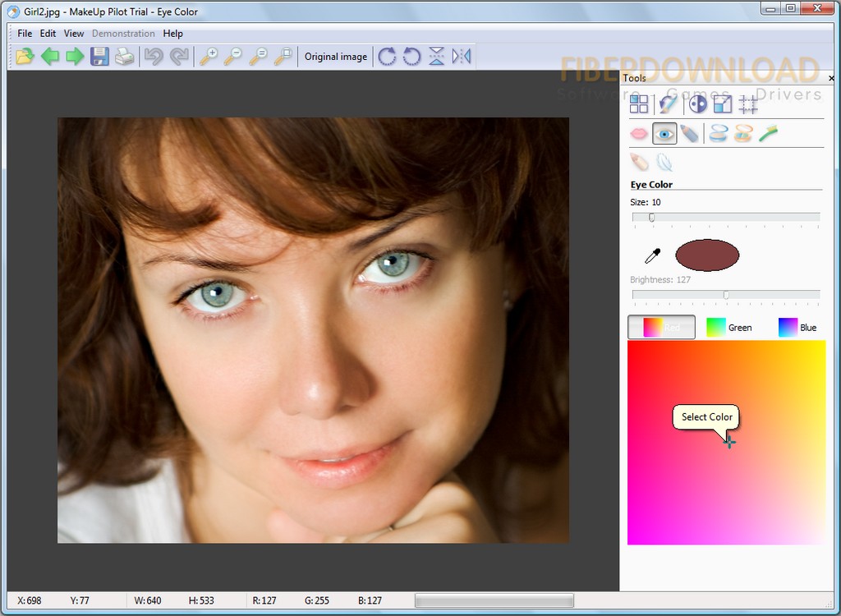
Task: Select the toothbrush teeth-whitening tool
Action: pyautogui.click(x=768, y=133)
